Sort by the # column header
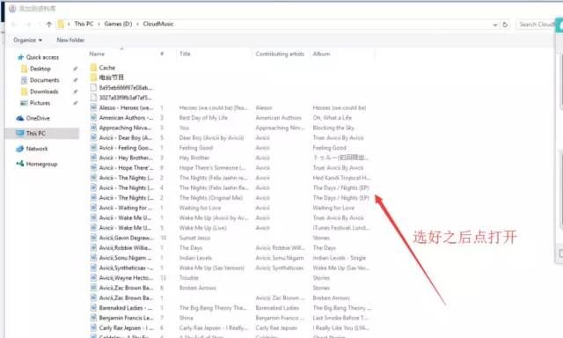The image size is (563, 338). point(162,54)
